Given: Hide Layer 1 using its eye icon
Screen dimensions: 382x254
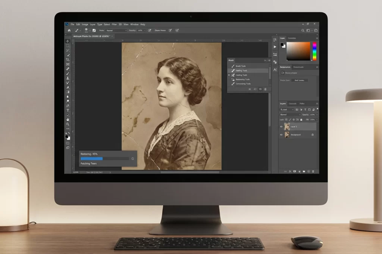Looking at the screenshot, I should 281,127.
